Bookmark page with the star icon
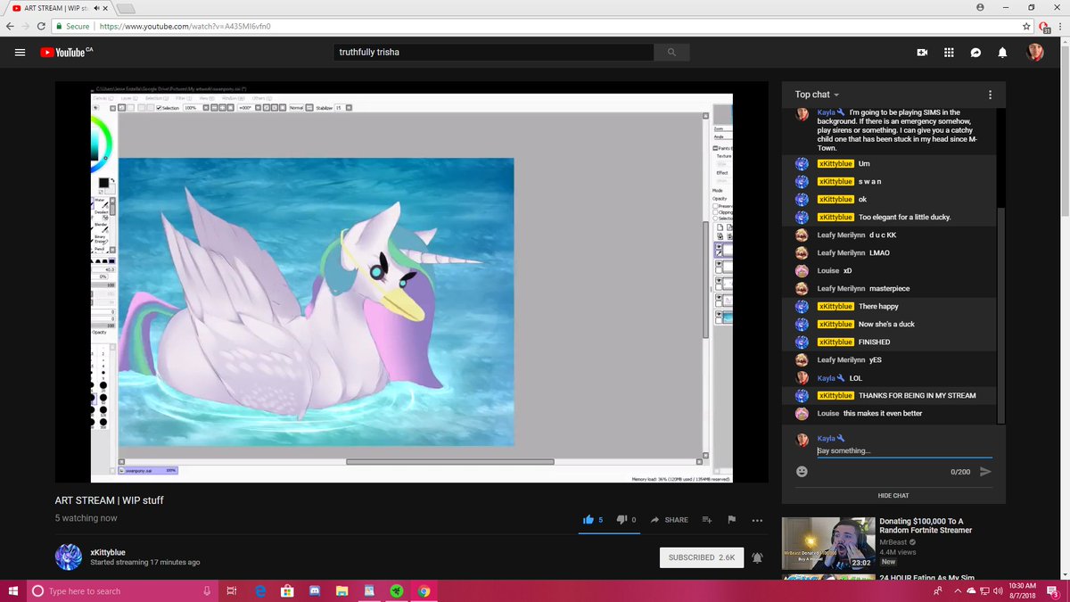 pyautogui.click(x=1026, y=27)
